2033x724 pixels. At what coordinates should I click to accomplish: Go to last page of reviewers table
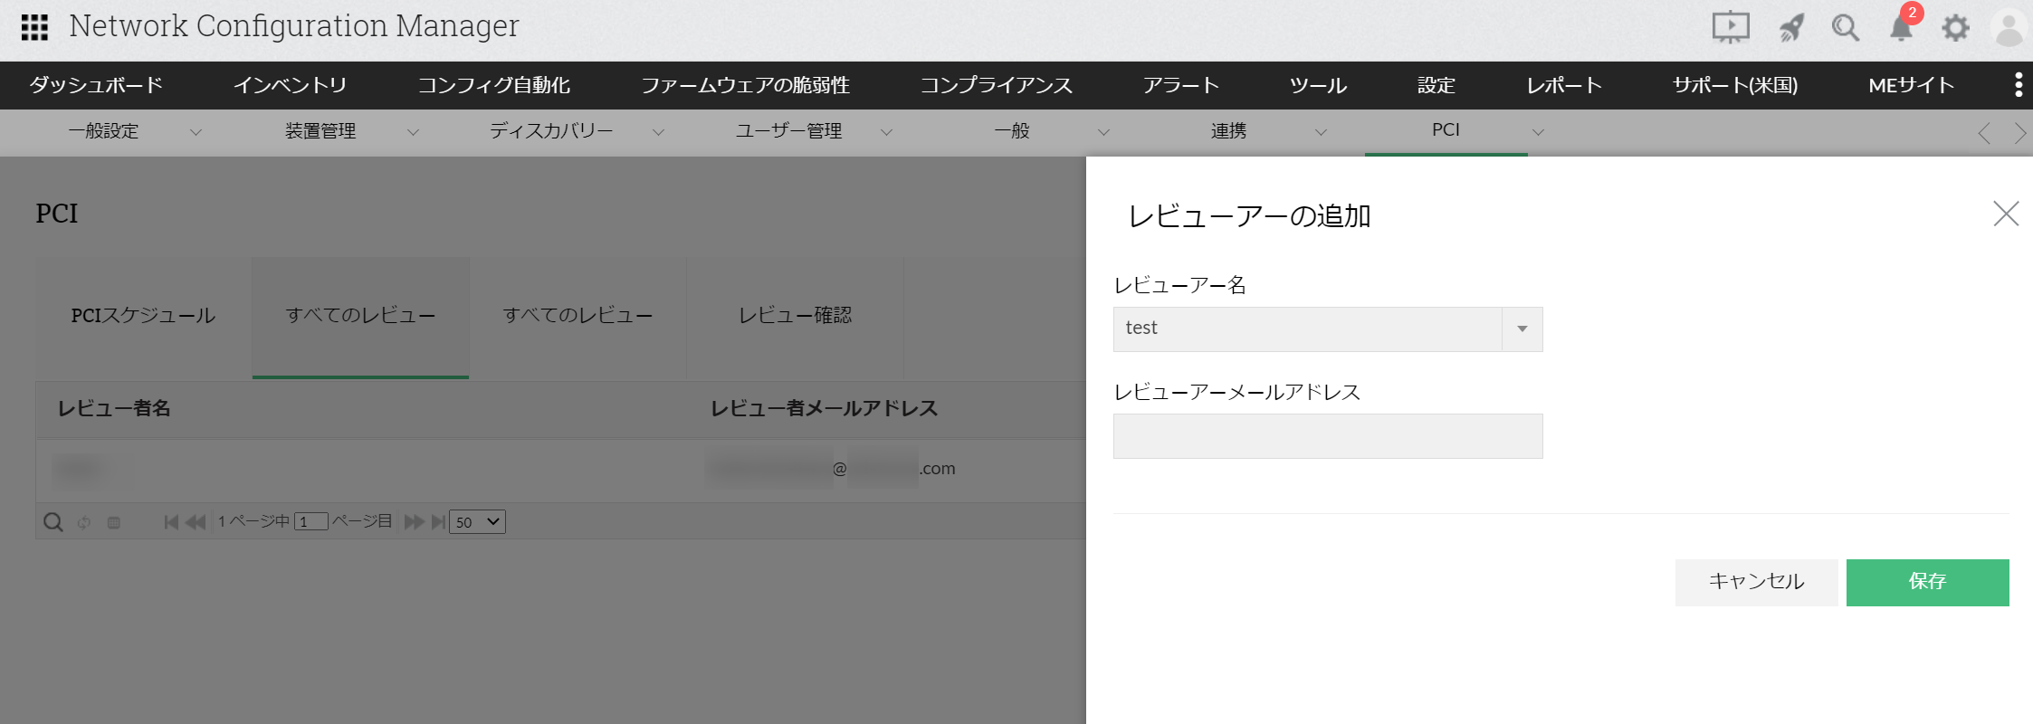pos(439,522)
